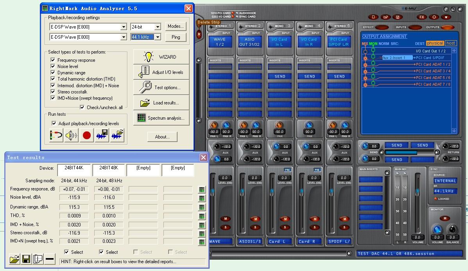
Task: Switch to OUTPUTS view tab
Action: [447, 27]
